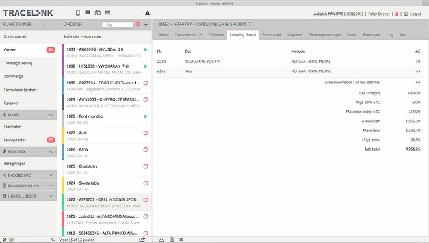
Task: Click the right arrow next to Funktioner
Action: [x=51, y=24]
